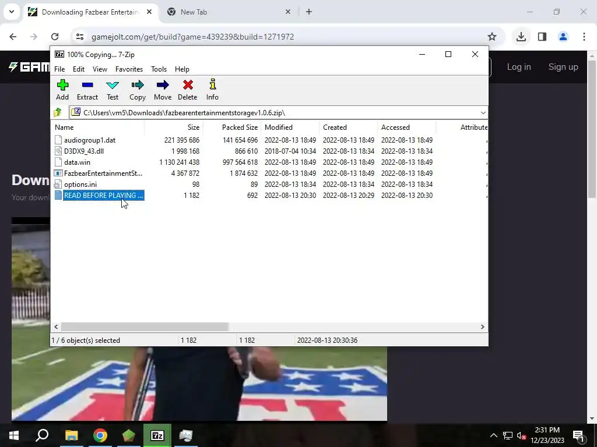Select D3DX9_43.dll file
This screenshot has height=447, width=597.
84,151
